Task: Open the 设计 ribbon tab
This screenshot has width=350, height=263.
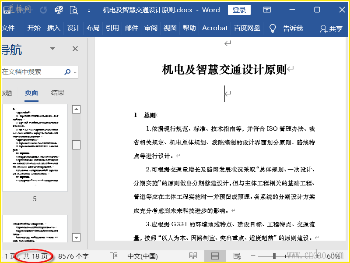Action: (x=73, y=28)
